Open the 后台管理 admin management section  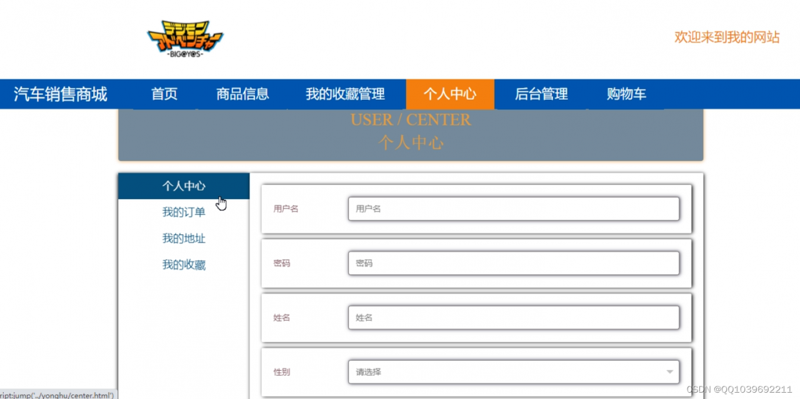pos(541,94)
